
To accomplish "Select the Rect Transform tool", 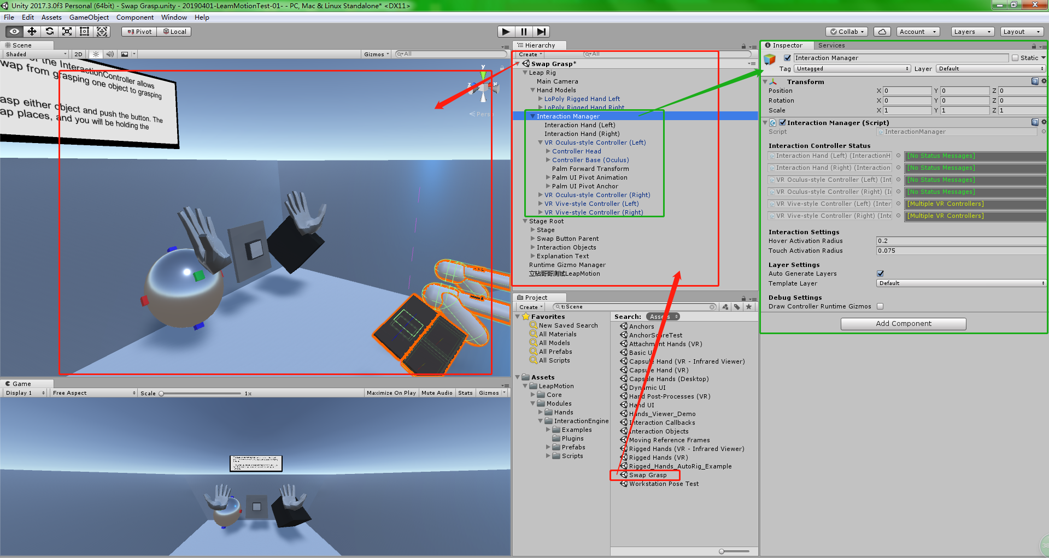I will [x=84, y=31].
